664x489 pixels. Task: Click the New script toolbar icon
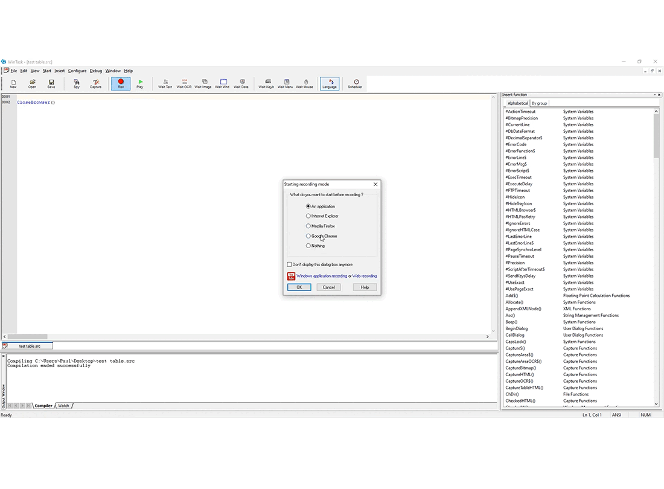click(x=13, y=83)
